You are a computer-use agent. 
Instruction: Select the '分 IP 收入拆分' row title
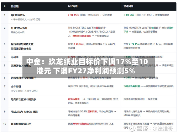19,28
